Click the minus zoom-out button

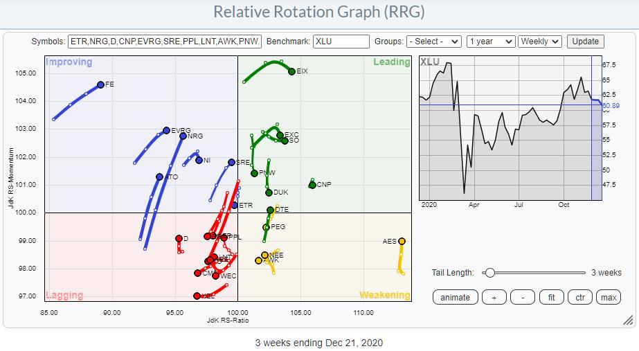coord(523,297)
